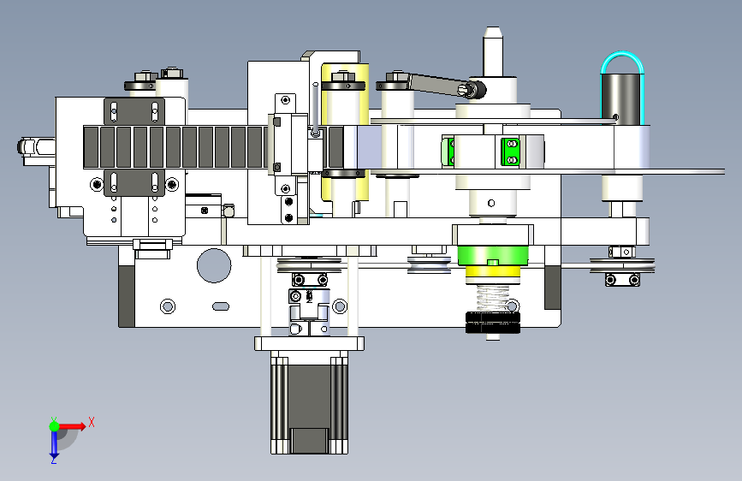This screenshot has width=742, height=481.
Task: Pick the compression spring above the black knob
Action: (x=493, y=298)
